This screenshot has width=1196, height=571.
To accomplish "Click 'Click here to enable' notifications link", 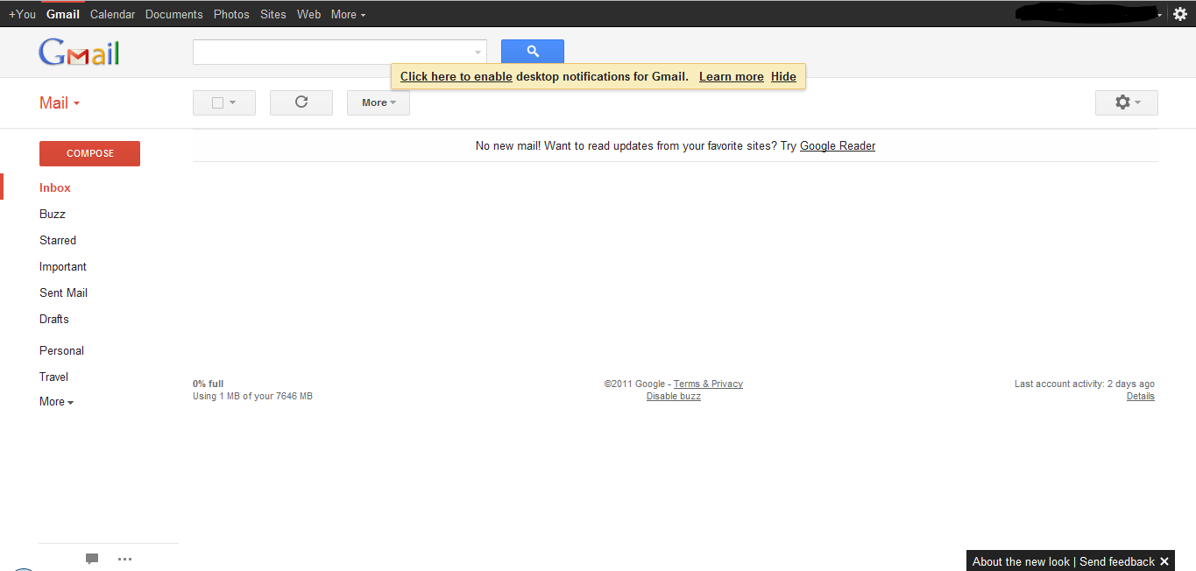I will [x=456, y=76].
